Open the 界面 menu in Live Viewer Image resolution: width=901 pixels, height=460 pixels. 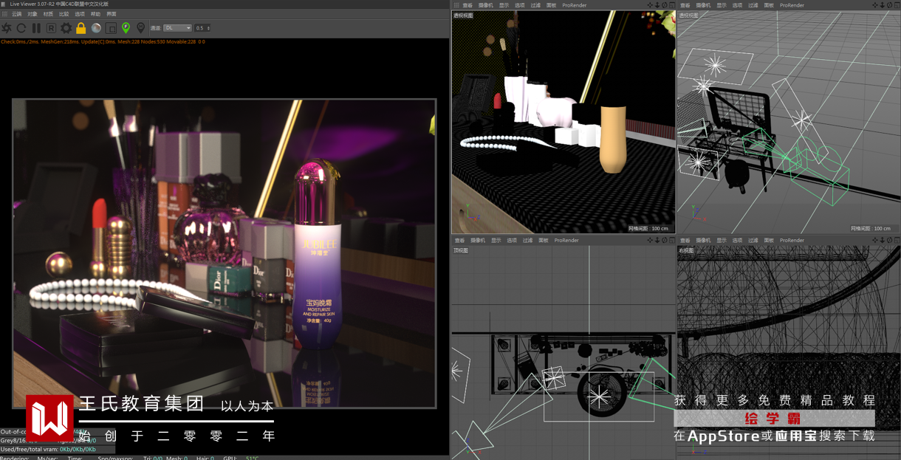tap(112, 14)
